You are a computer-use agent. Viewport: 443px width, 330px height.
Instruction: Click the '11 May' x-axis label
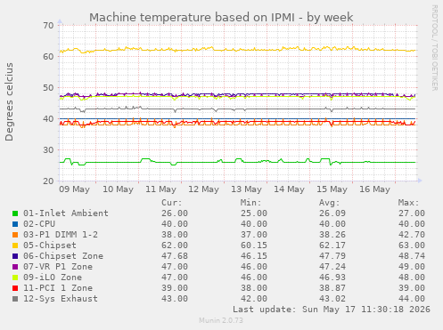pyautogui.click(x=160, y=189)
